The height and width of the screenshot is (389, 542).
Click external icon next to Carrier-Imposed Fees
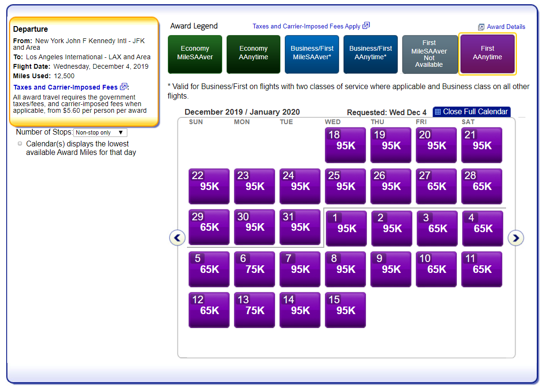[x=124, y=87]
